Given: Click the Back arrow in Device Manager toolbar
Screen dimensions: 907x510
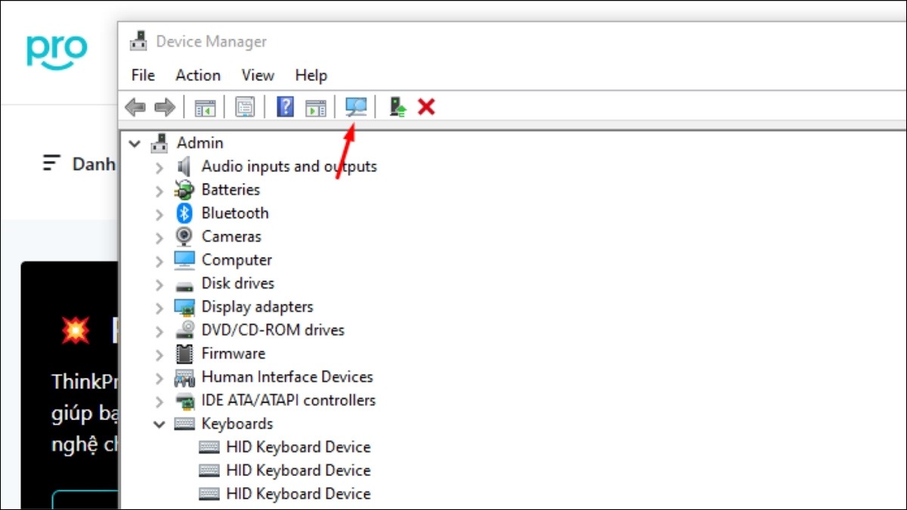Looking at the screenshot, I should click(135, 107).
